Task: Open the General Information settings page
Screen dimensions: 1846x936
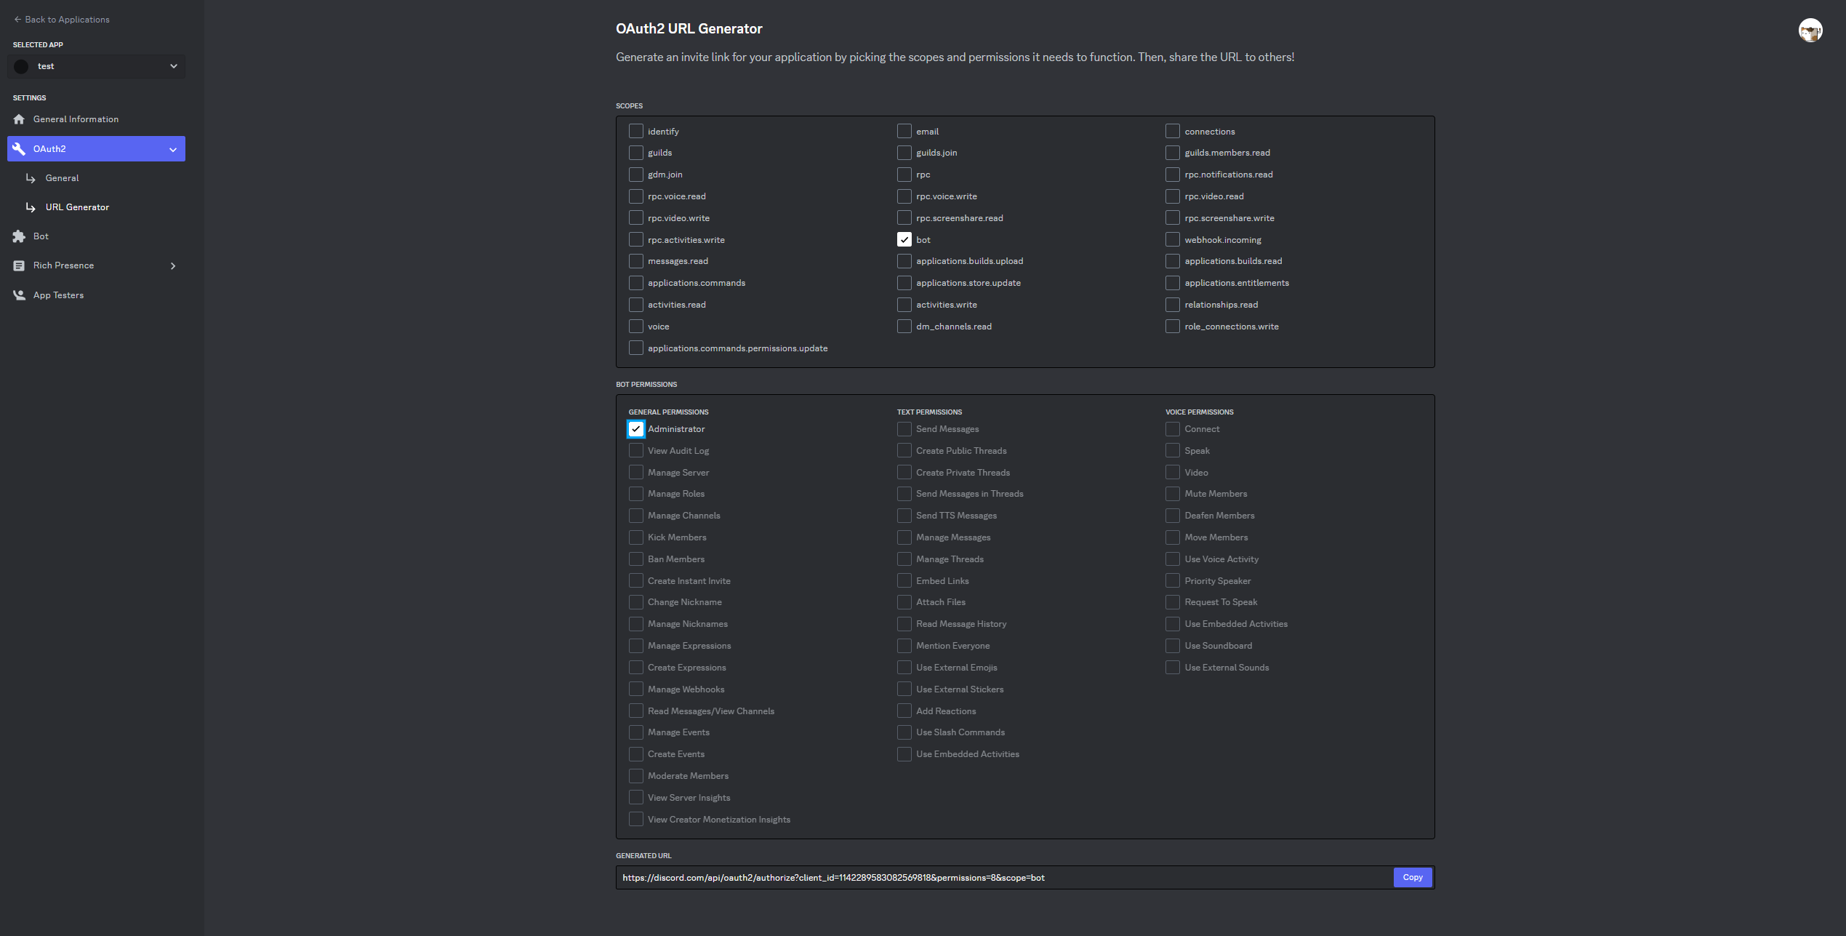Action: coord(96,119)
